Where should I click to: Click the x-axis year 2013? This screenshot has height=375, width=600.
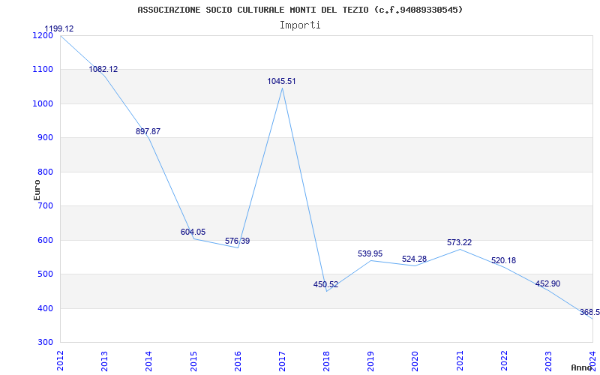click(104, 361)
